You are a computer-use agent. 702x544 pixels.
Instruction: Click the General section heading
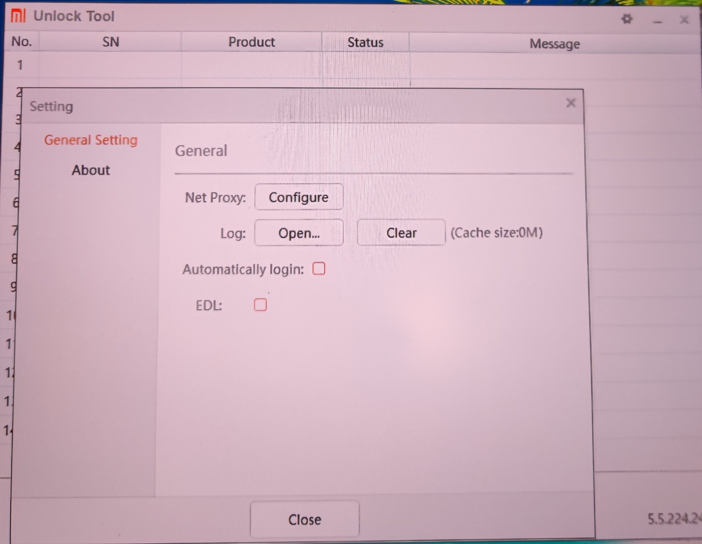click(201, 151)
